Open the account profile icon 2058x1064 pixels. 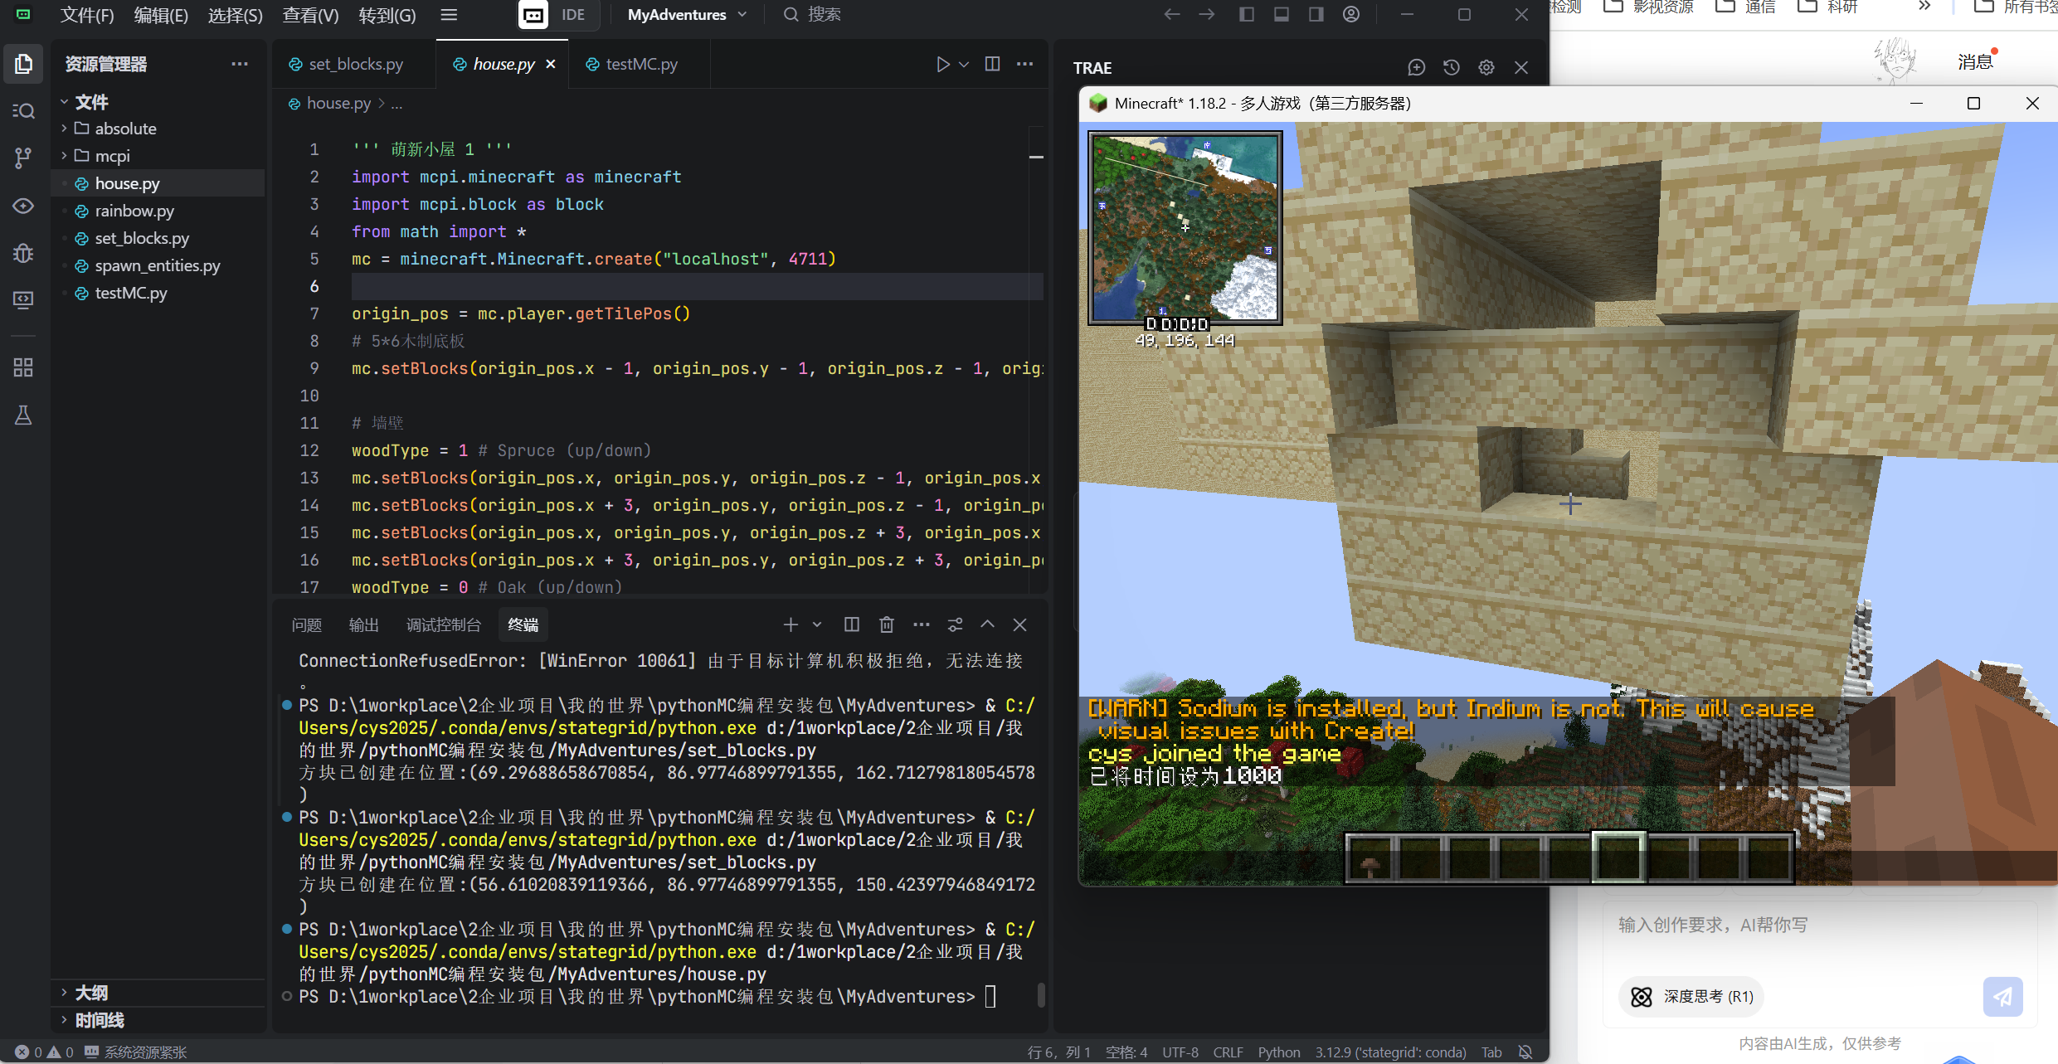click(1351, 14)
